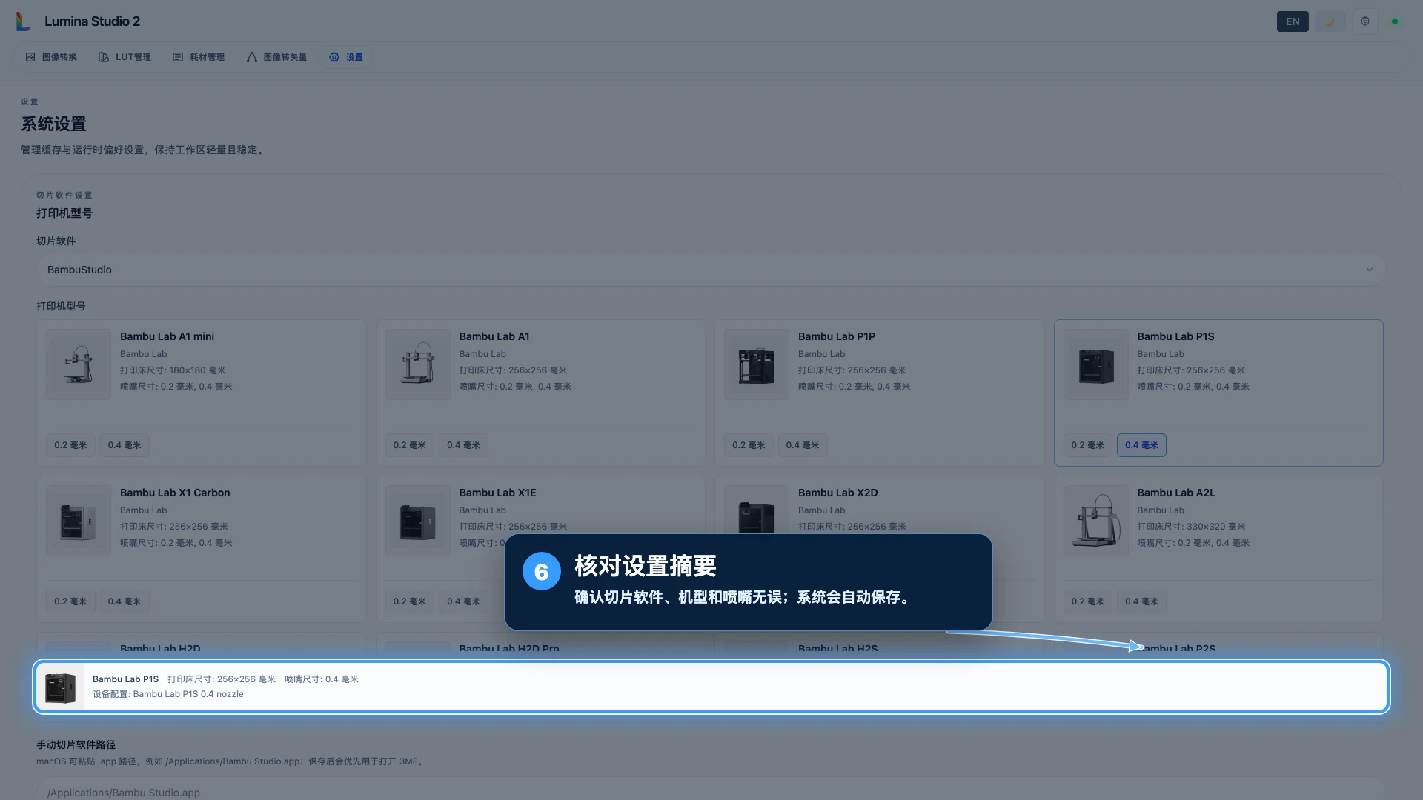This screenshot has height=800, width=1423.
Task: Switch to the 耗材管理 tab
Action: click(x=199, y=57)
